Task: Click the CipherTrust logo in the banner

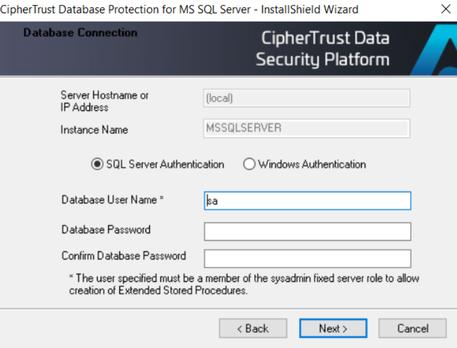Action: point(434,50)
